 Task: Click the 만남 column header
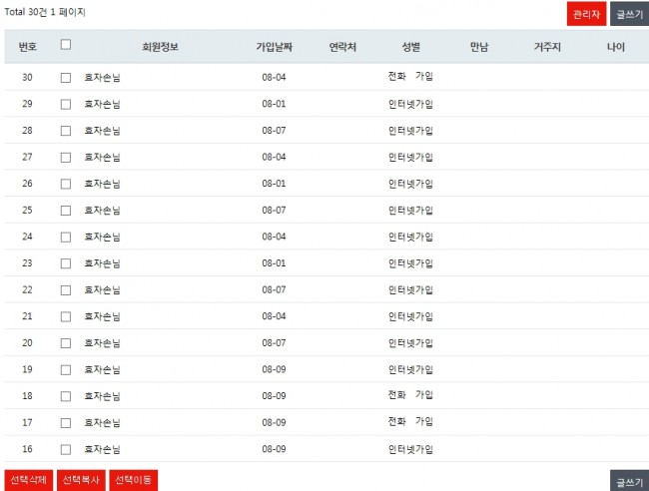[479, 47]
